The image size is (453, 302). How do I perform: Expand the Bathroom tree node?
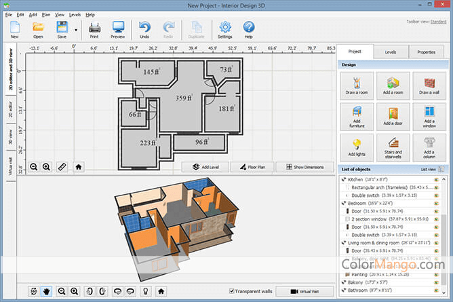pos(344,290)
